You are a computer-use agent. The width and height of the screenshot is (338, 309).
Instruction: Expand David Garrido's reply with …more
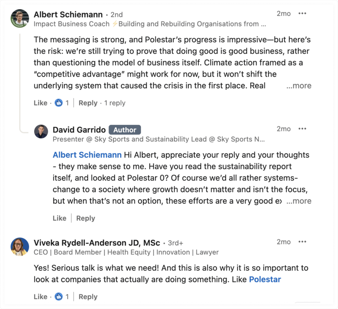(x=299, y=201)
